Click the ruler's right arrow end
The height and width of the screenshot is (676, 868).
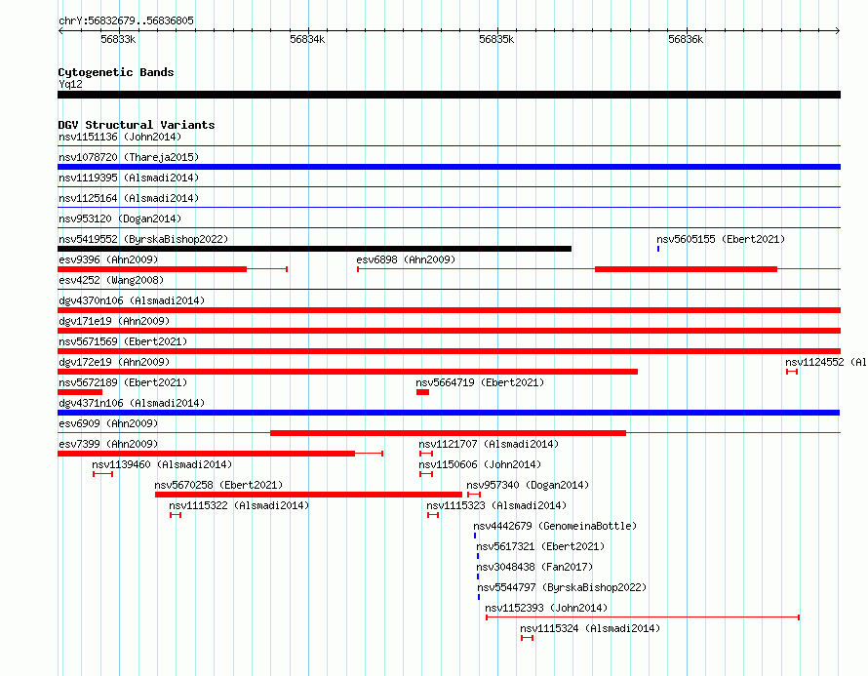click(x=838, y=31)
